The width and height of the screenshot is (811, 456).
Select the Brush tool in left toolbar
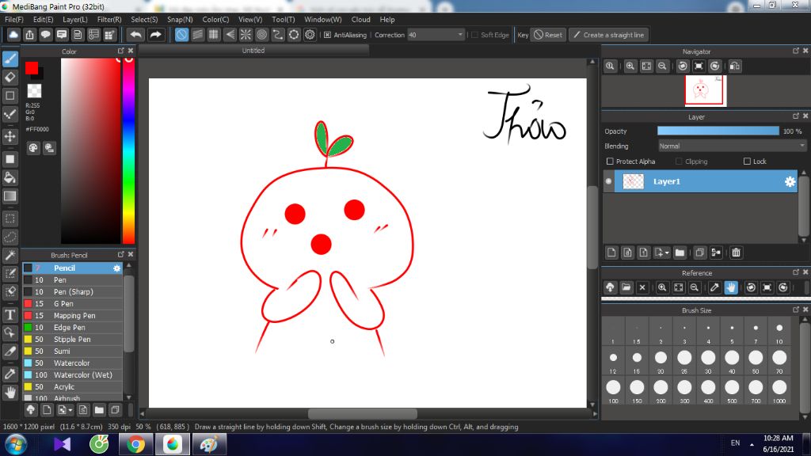click(x=10, y=59)
